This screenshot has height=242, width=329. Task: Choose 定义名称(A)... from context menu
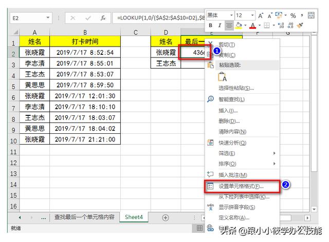click(242, 218)
